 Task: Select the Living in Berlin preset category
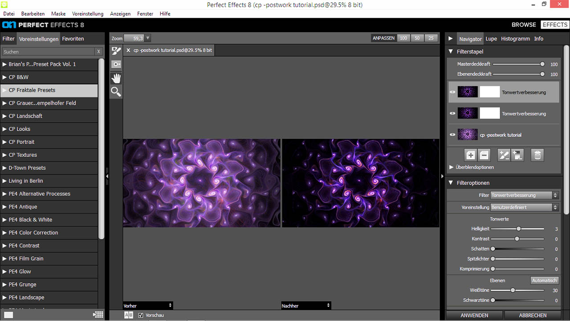(x=49, y=181)
